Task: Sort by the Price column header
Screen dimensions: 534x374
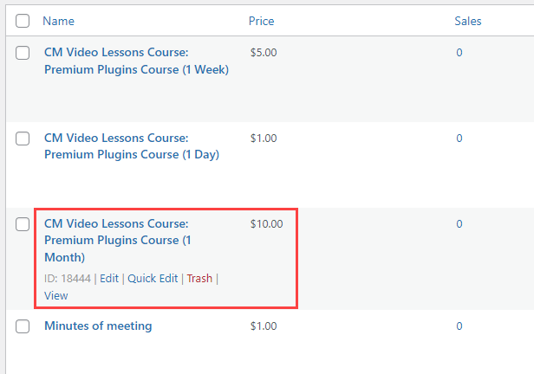Action: point(261,21)
